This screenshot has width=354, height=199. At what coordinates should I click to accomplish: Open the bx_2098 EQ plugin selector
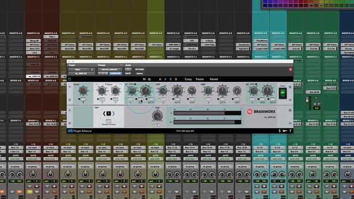point(82,74)
